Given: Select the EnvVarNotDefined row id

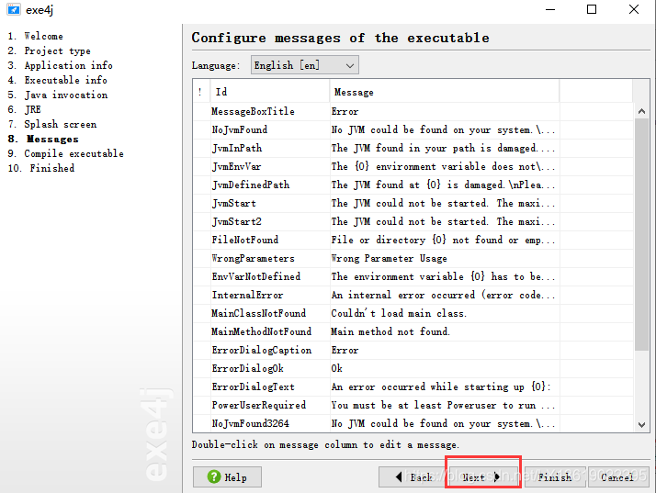Looking at the screenshot, I should click(256, 277).
